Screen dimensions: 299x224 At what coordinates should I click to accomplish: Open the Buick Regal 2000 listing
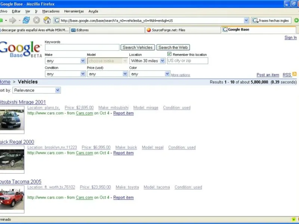[17, 142]
